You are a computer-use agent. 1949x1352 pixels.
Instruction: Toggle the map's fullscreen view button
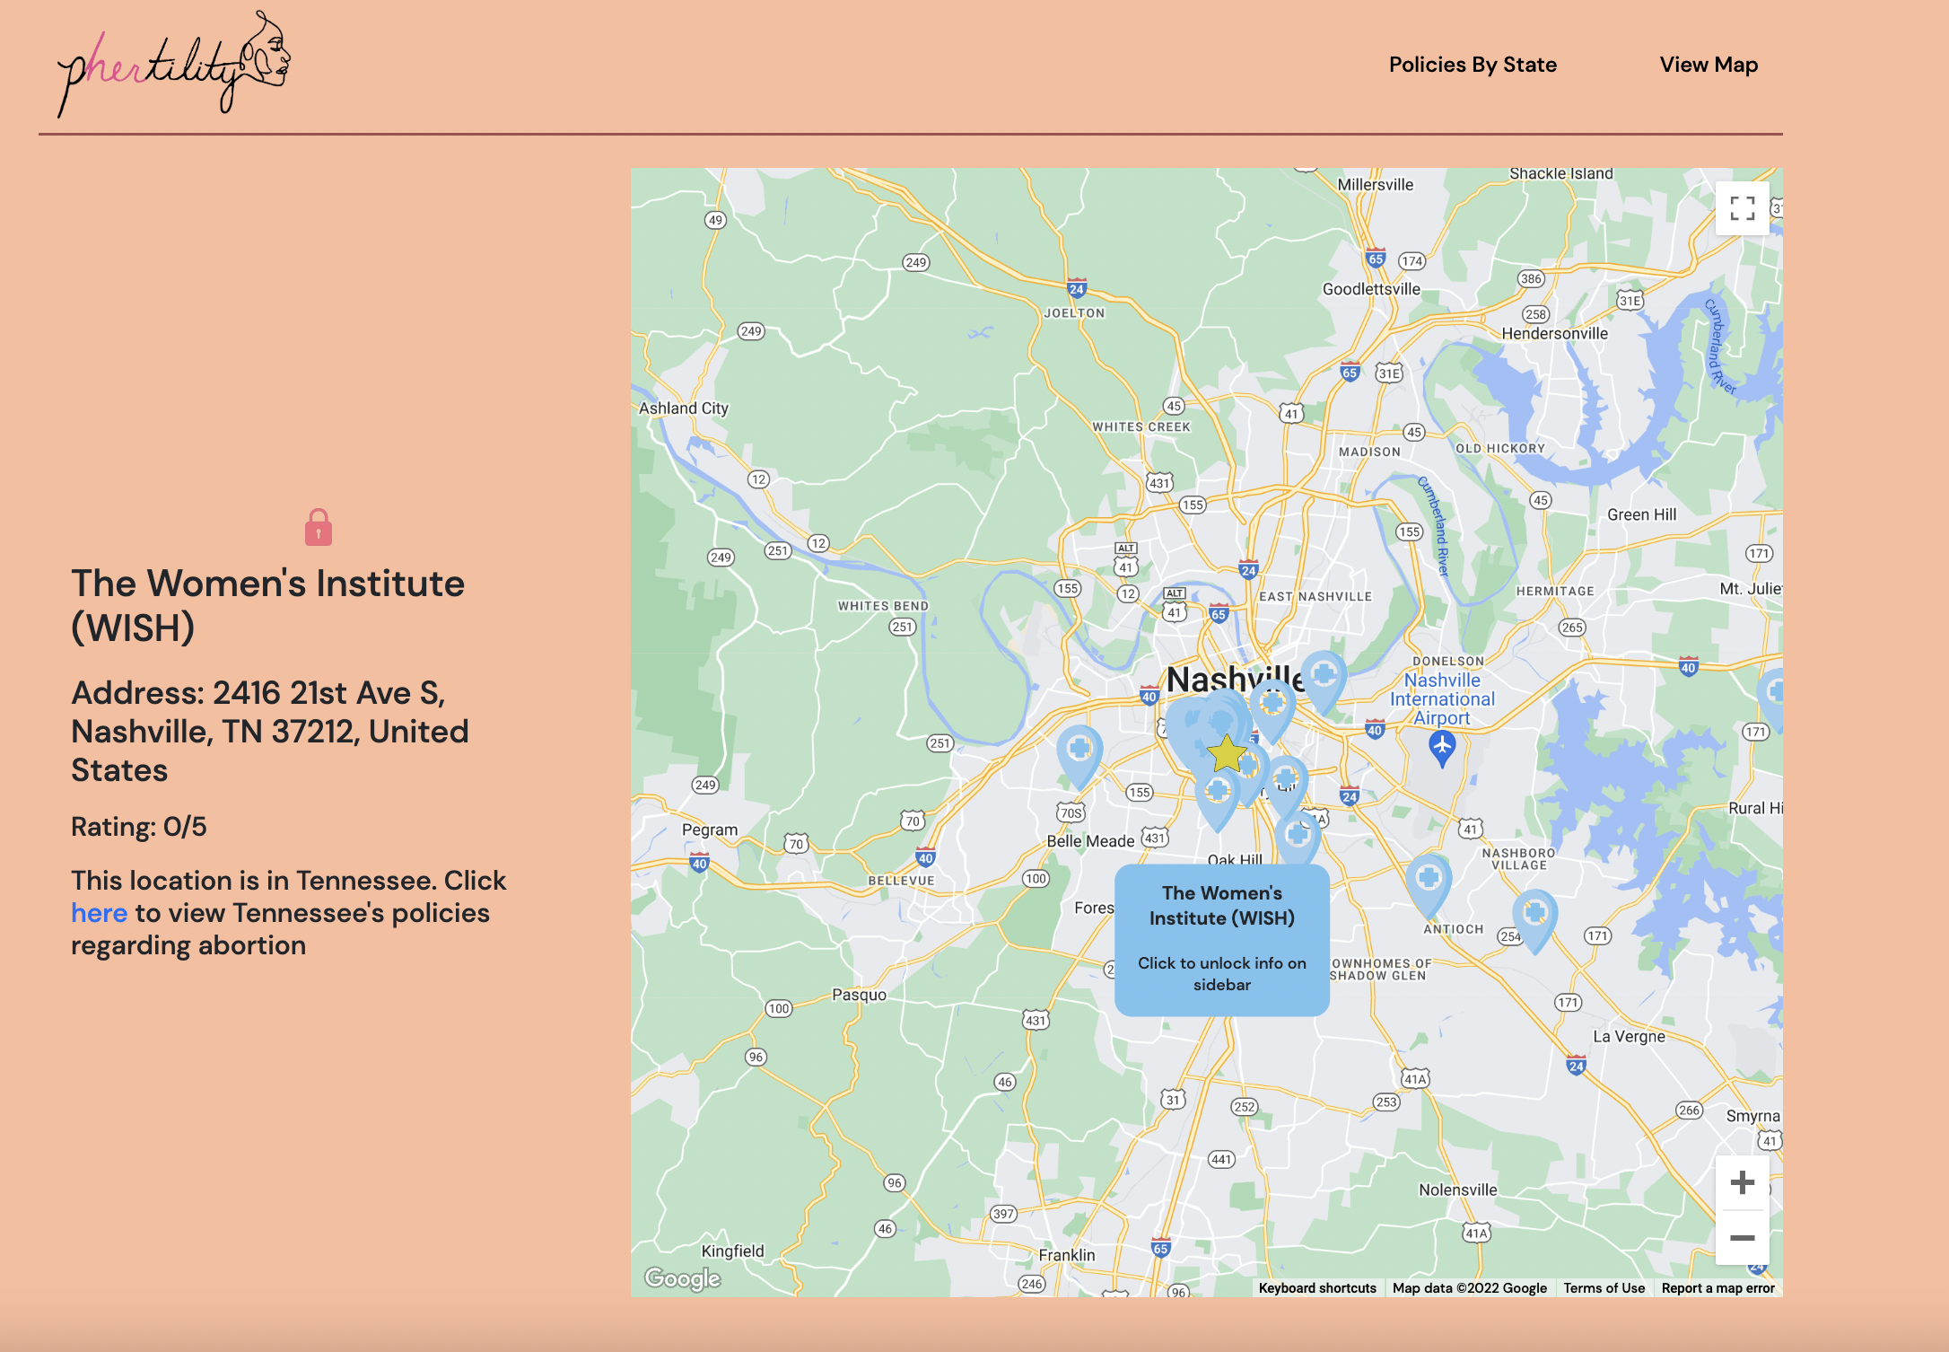click(1742, 208)
